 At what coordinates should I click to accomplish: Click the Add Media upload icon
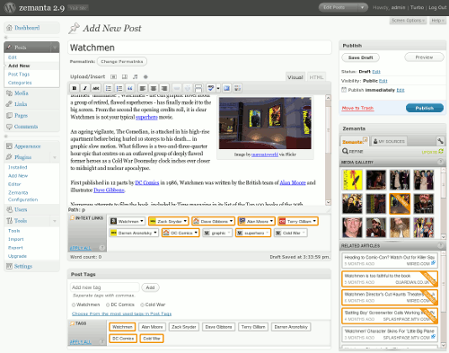coord(145,77)
